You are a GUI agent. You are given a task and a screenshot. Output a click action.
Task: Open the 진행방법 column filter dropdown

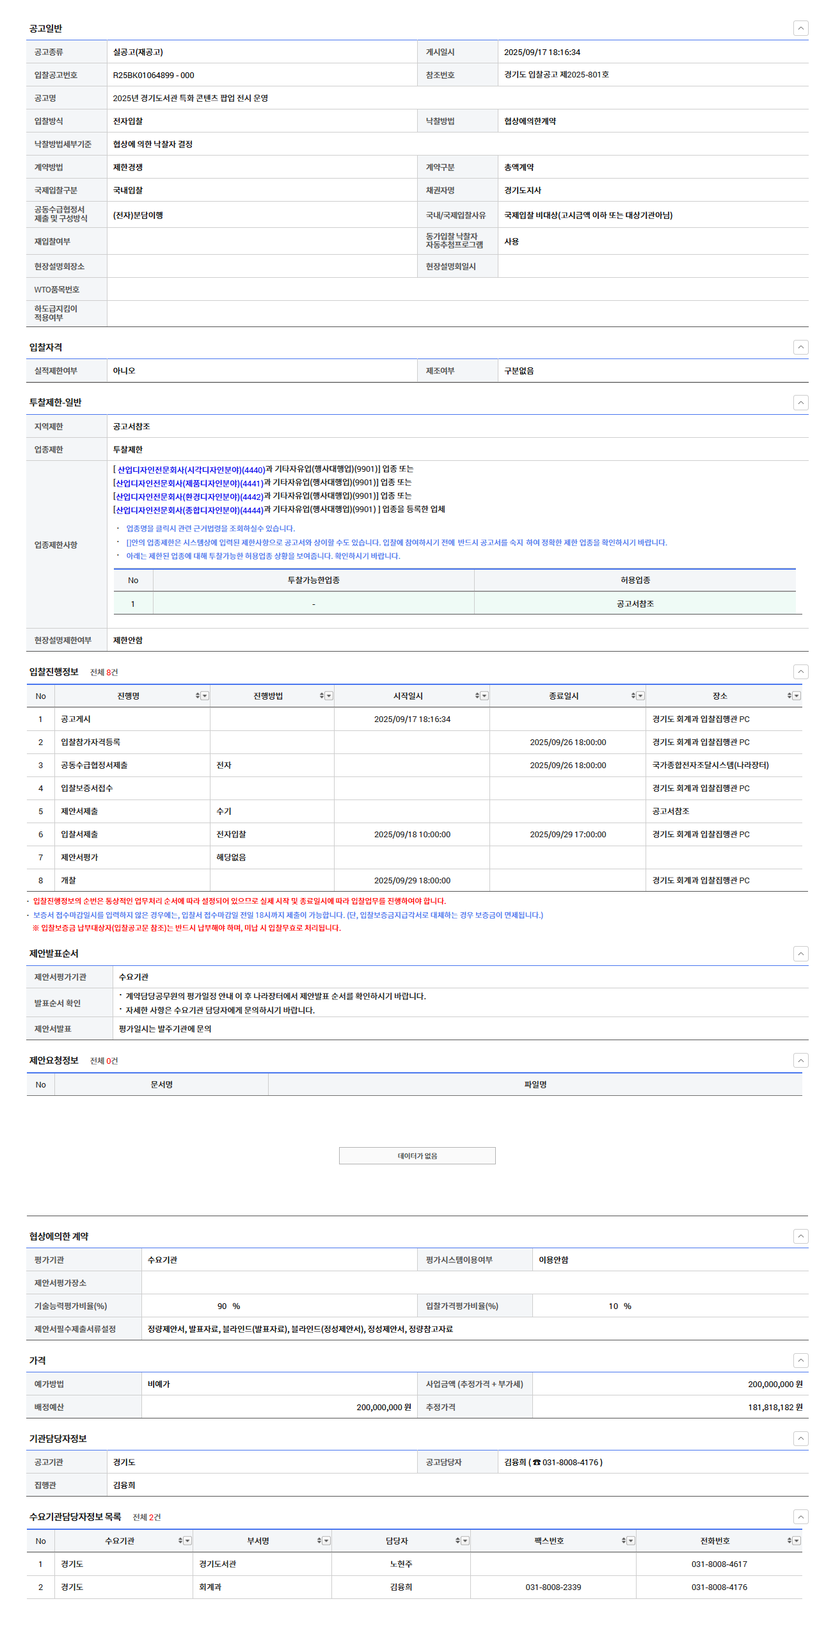[x=329, y=696]
